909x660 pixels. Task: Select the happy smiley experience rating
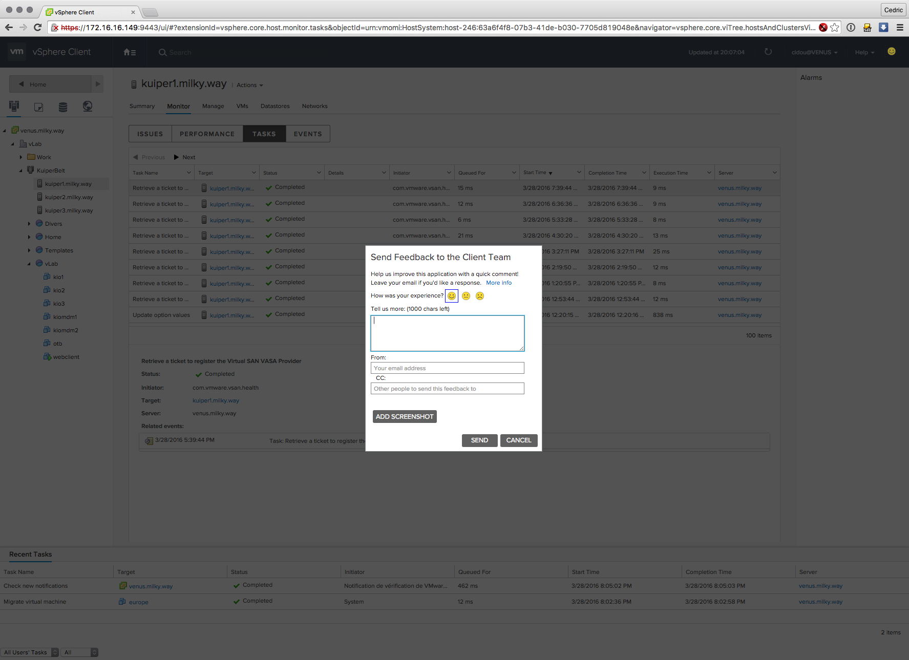tap(451, 296)
